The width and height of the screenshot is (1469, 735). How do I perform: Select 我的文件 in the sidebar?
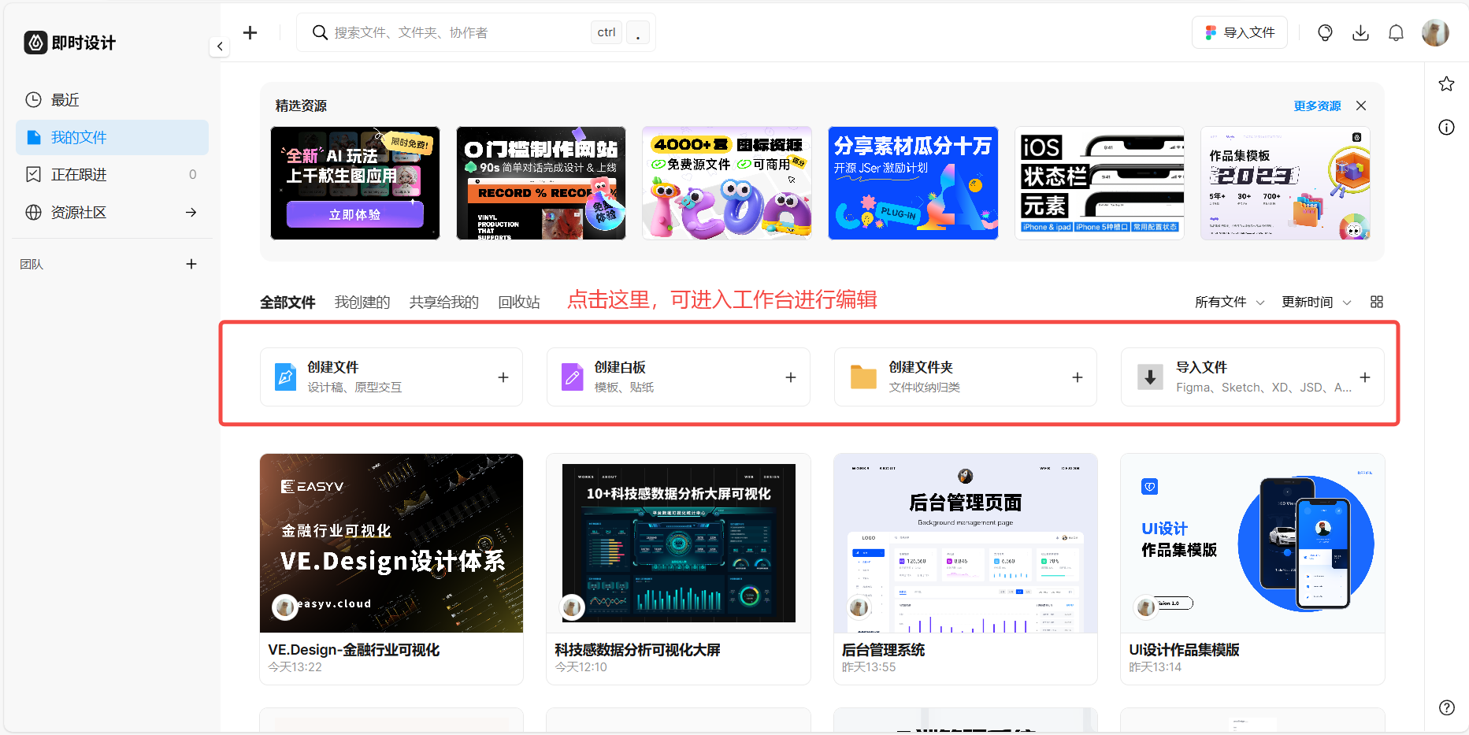pos(112,137)
